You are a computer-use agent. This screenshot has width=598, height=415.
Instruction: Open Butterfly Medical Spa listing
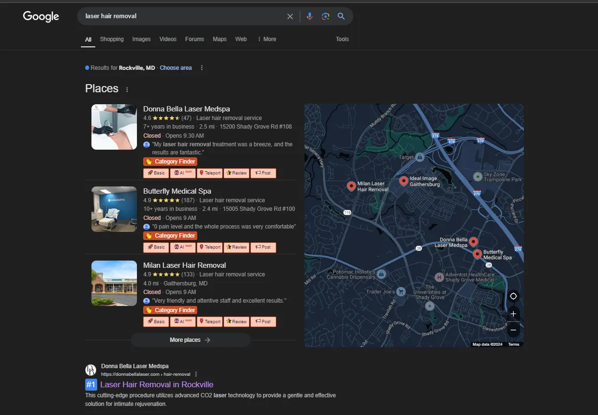pyautogui.click(x=177, y=191)
